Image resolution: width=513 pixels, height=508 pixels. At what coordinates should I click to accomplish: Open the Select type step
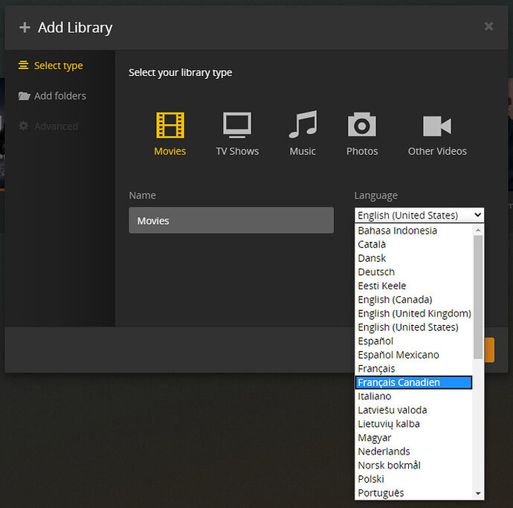click(51, 65)
